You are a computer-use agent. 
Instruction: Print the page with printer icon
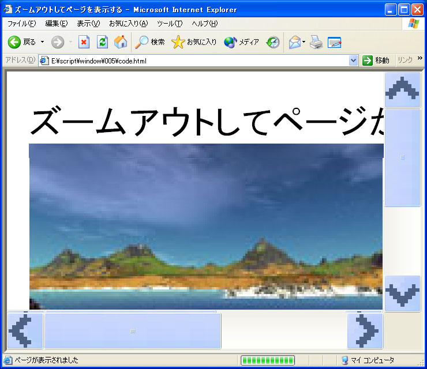pos(316,42)
